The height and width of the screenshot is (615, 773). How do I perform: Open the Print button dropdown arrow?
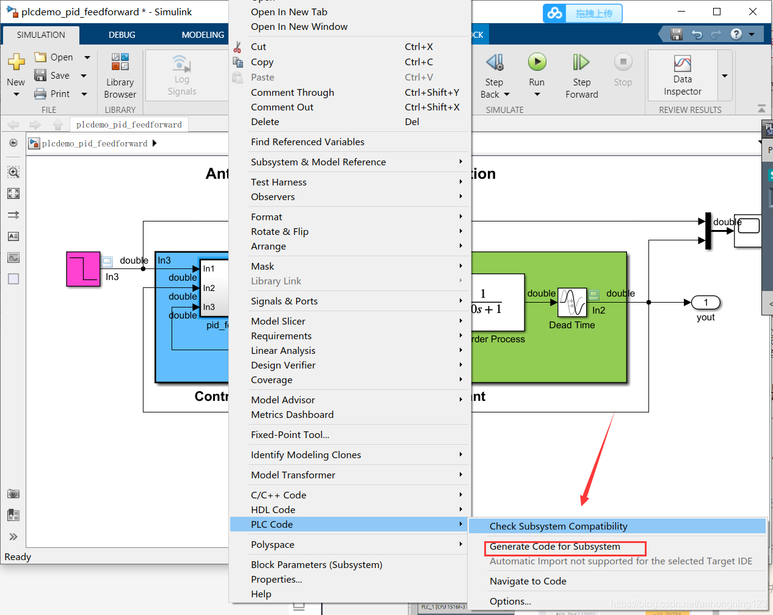click(x=84, y=94)
